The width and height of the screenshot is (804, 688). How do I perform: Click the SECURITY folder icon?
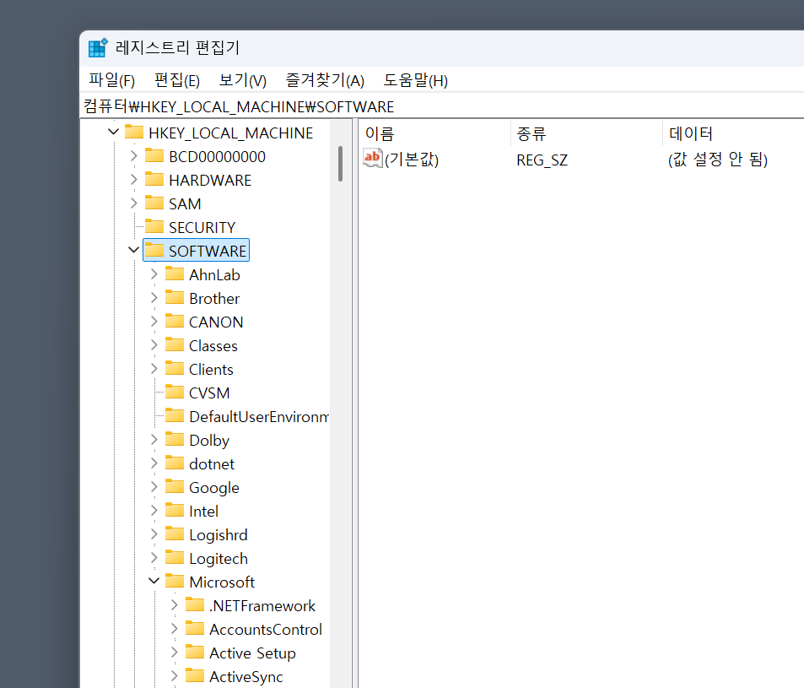(x=154, y=226)
